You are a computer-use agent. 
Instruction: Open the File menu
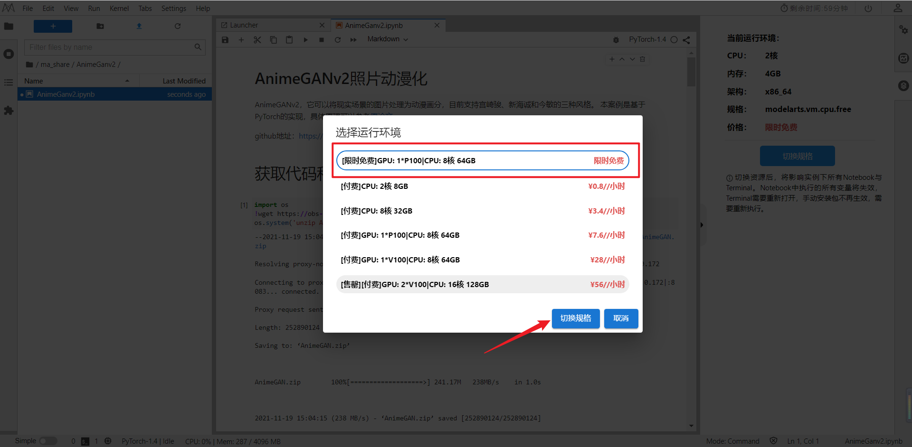(28, 9)
